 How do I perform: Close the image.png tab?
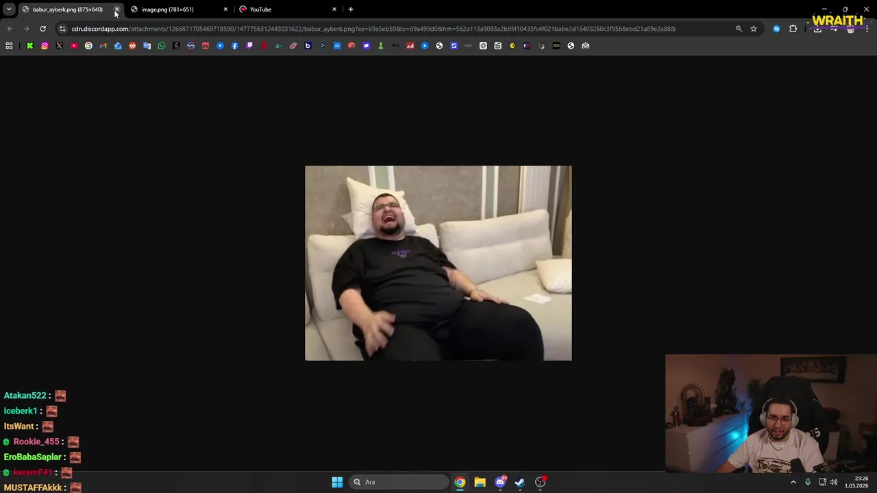pyautogui.click(x=225, y=10)
